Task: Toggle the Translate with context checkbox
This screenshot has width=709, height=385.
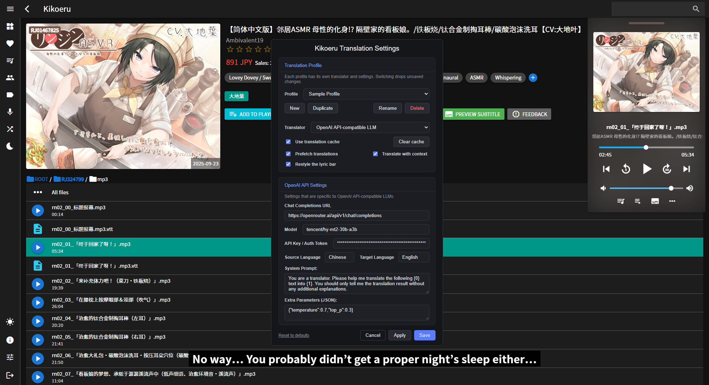Action: point(376,154)
